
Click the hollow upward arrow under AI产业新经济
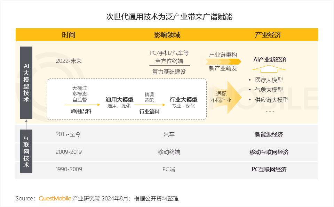click(x=269, y=69)
